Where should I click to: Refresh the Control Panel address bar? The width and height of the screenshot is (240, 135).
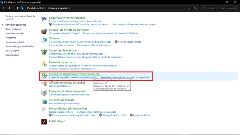coord(195,8)
